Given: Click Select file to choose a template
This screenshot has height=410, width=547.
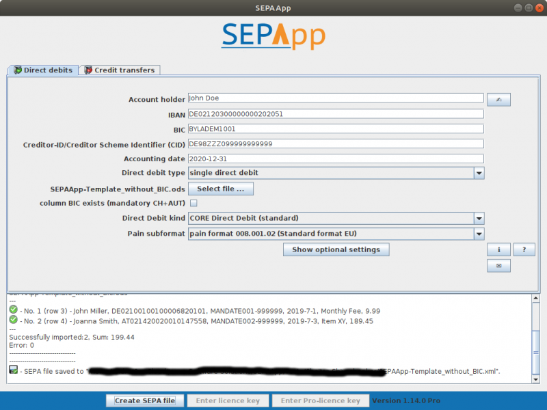Looking at the screenshot, I should pos(221,188).
